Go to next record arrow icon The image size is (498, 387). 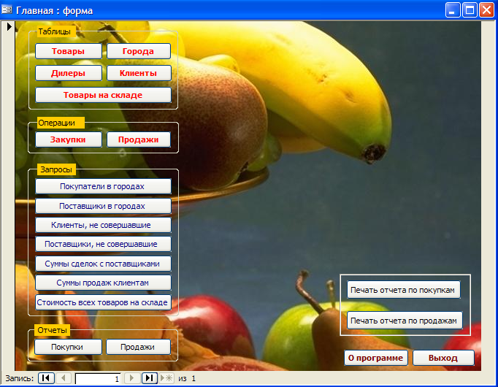click(132, 378)
